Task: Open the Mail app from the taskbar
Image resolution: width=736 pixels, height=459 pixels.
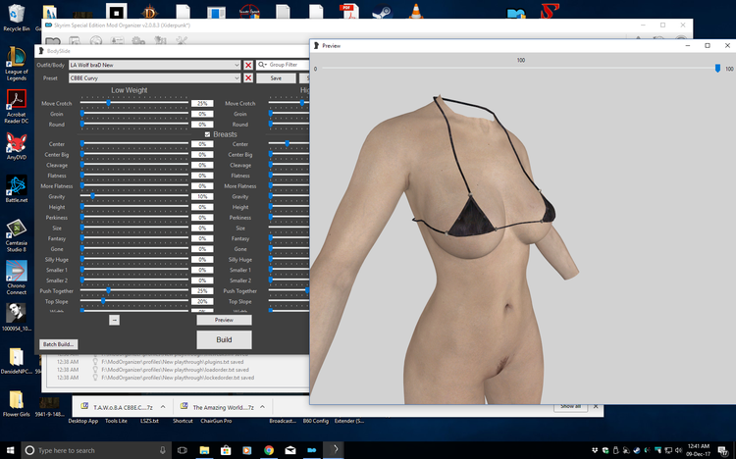Action: coord(290,450)
